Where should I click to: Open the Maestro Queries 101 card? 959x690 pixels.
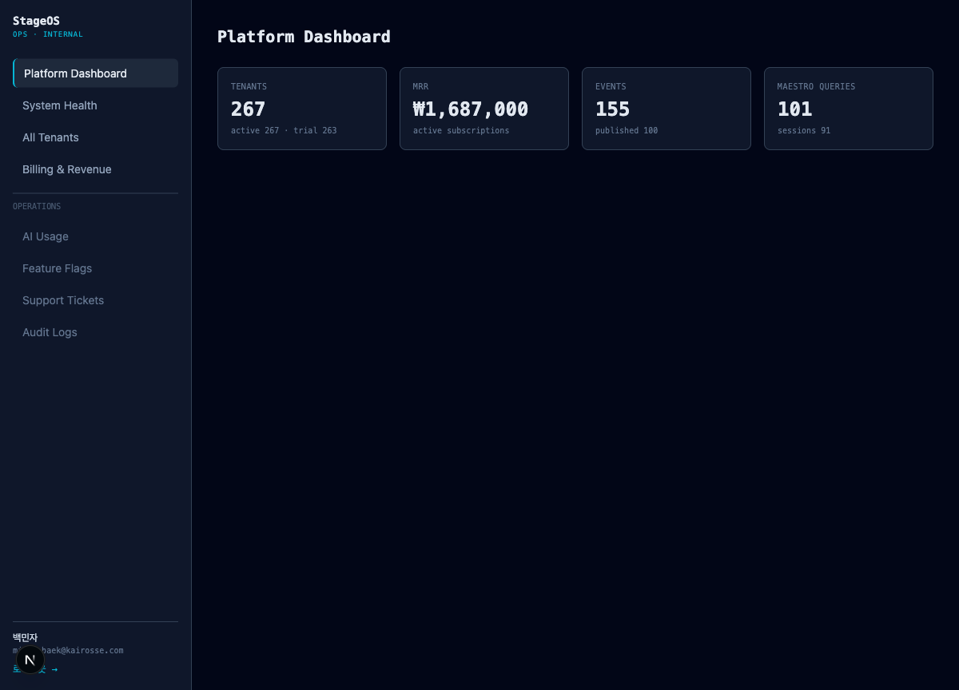[x=849, y=109]
